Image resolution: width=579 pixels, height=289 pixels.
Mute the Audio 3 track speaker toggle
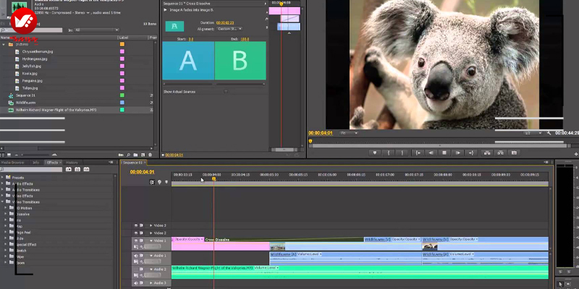(136, 283)
